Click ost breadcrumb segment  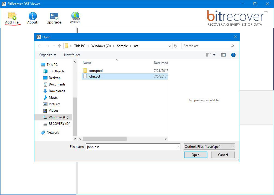point(136,46)
